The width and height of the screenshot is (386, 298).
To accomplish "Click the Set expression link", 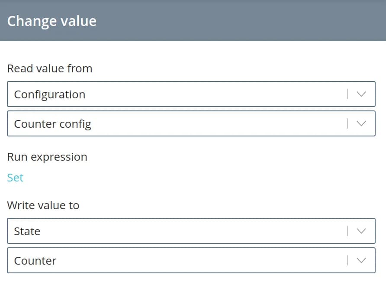I will [15, 178].
